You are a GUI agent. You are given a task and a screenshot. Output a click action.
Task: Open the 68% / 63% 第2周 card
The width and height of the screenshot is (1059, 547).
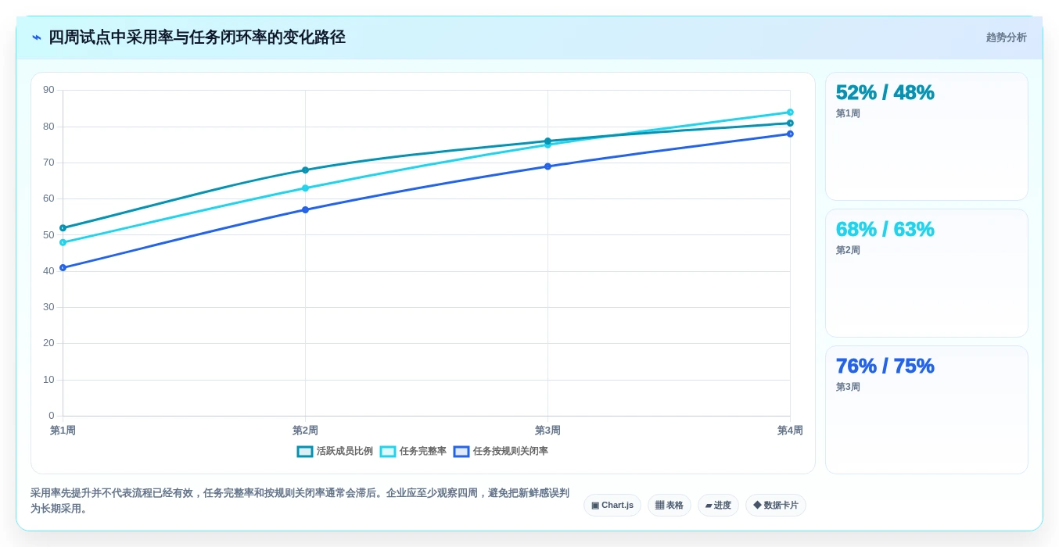pos(927,273)
